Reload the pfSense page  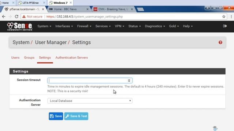[x=16, y=17]
